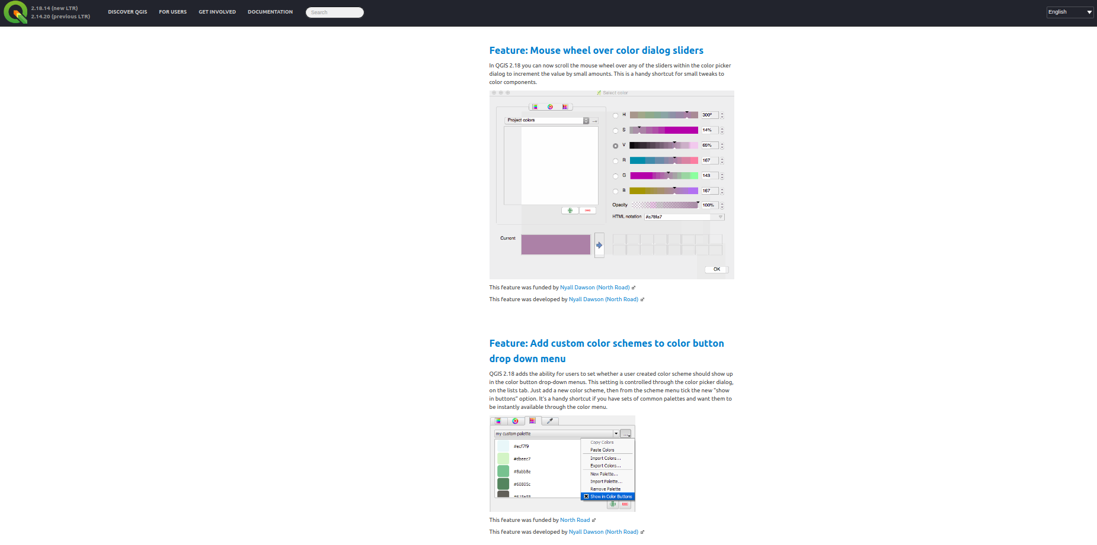Select swatches tab in custom palette panel
1097x545 pixels.
coord(532,421)
